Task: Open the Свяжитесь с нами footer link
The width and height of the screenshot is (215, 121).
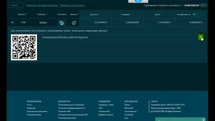Action: click(106, 105)
